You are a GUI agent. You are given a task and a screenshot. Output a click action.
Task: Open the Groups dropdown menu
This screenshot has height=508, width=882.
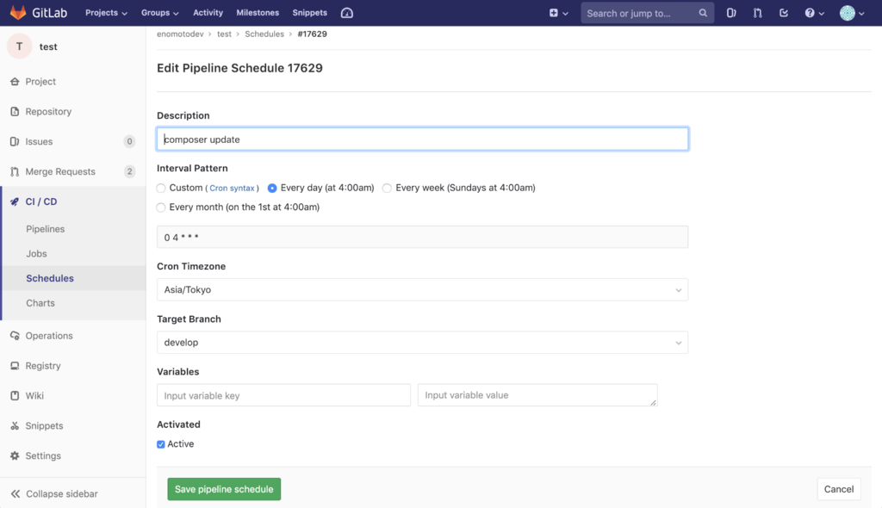tap(159, 12)
